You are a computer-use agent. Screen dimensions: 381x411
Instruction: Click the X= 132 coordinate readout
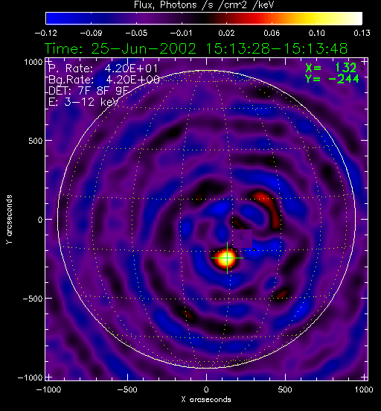click(x=331, y=68)
